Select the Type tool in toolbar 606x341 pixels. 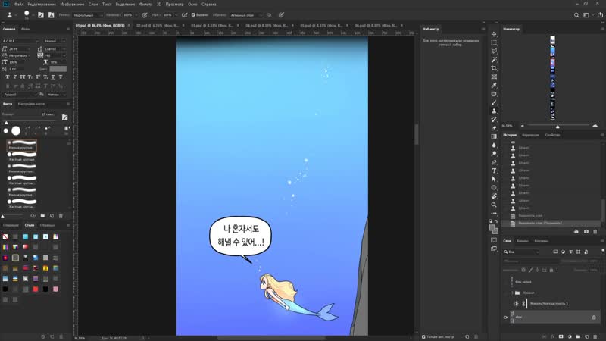click(x=494, y=170)
